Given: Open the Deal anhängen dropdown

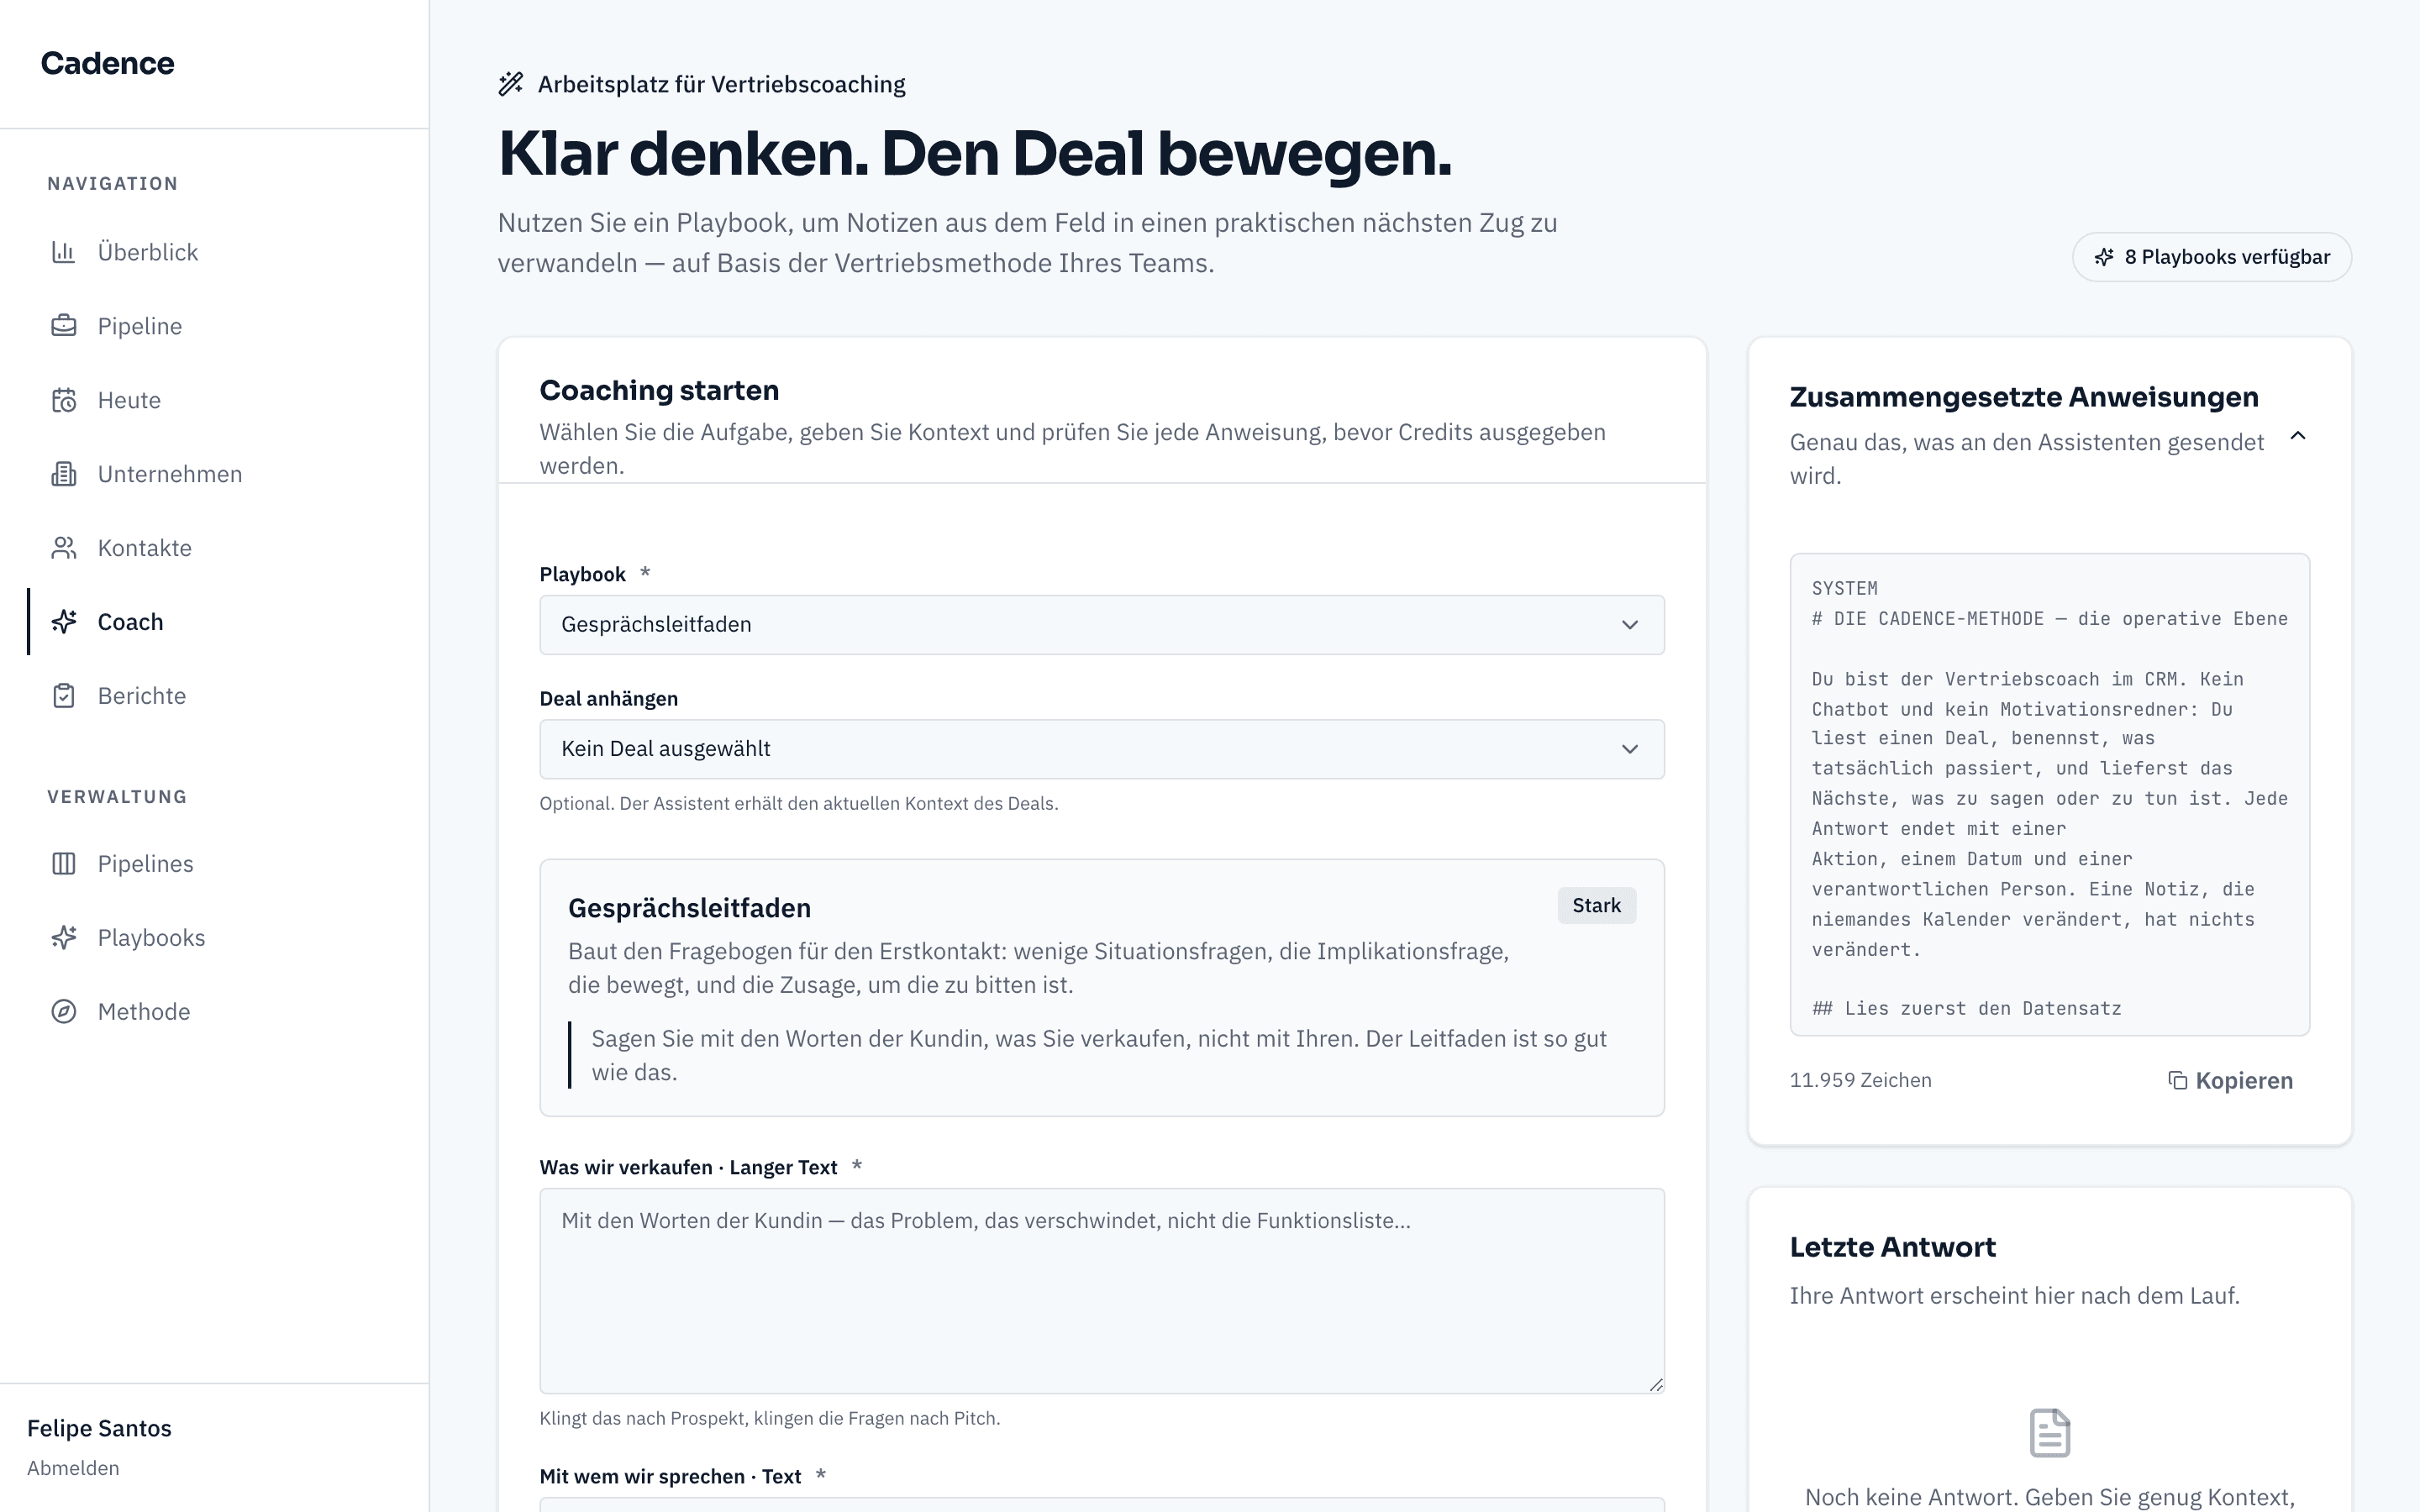Looking at the screenshot, I should coord(1102,749).
